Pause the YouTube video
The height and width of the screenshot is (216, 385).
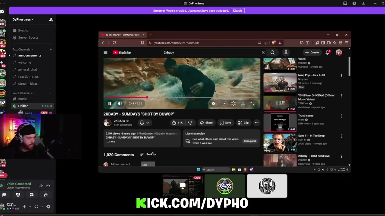tap(110, 103)
